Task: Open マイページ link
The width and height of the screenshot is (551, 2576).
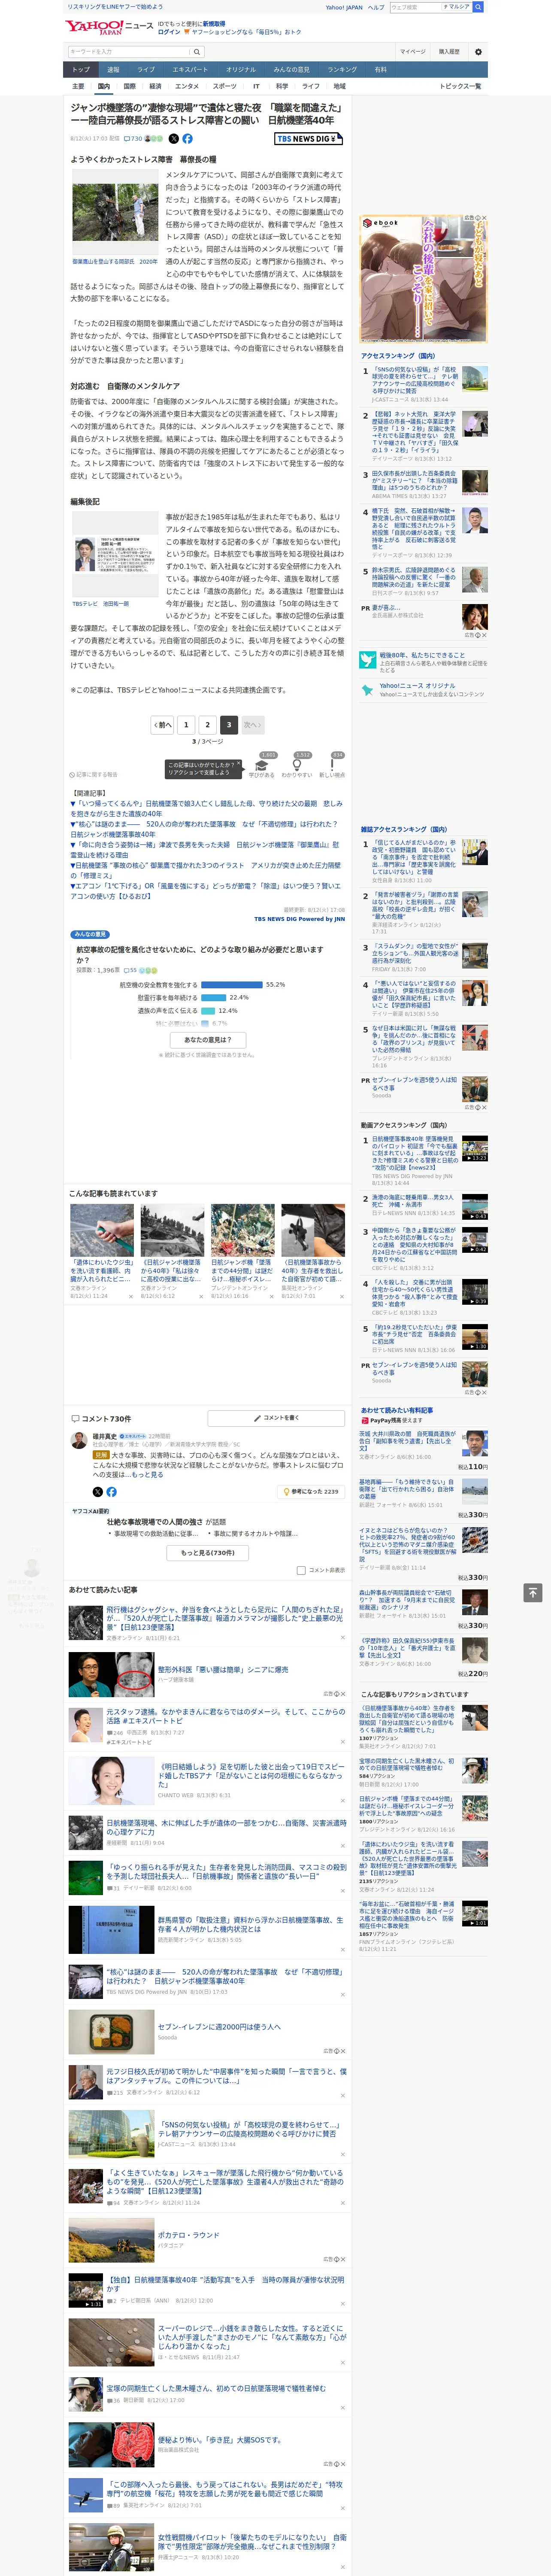Action: (412, 52)
